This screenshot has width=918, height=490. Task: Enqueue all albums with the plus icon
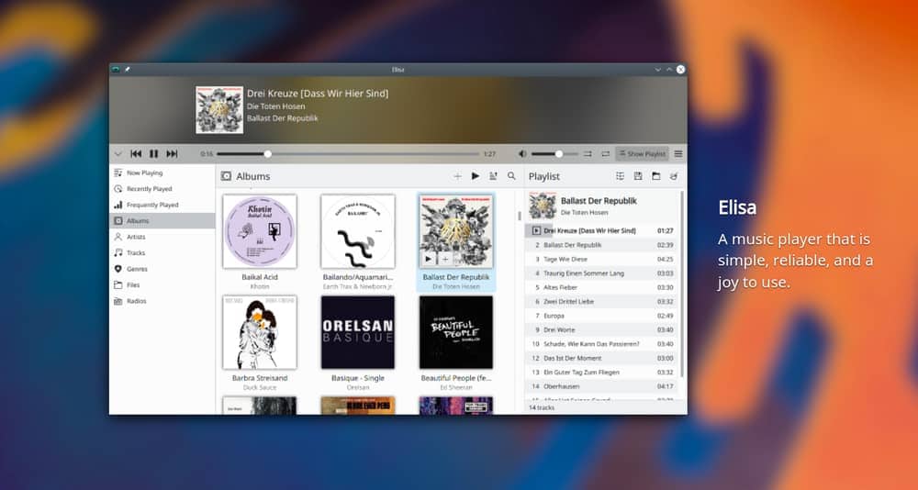point(457,176)
